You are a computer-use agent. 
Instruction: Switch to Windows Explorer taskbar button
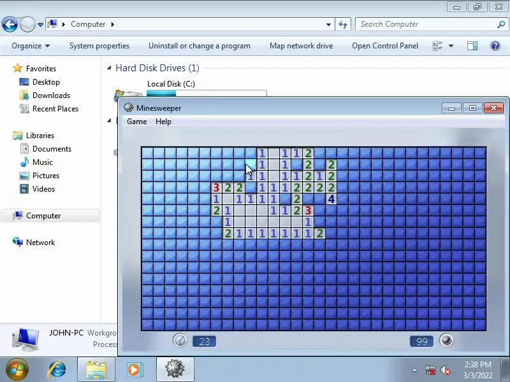coord(96,369)
